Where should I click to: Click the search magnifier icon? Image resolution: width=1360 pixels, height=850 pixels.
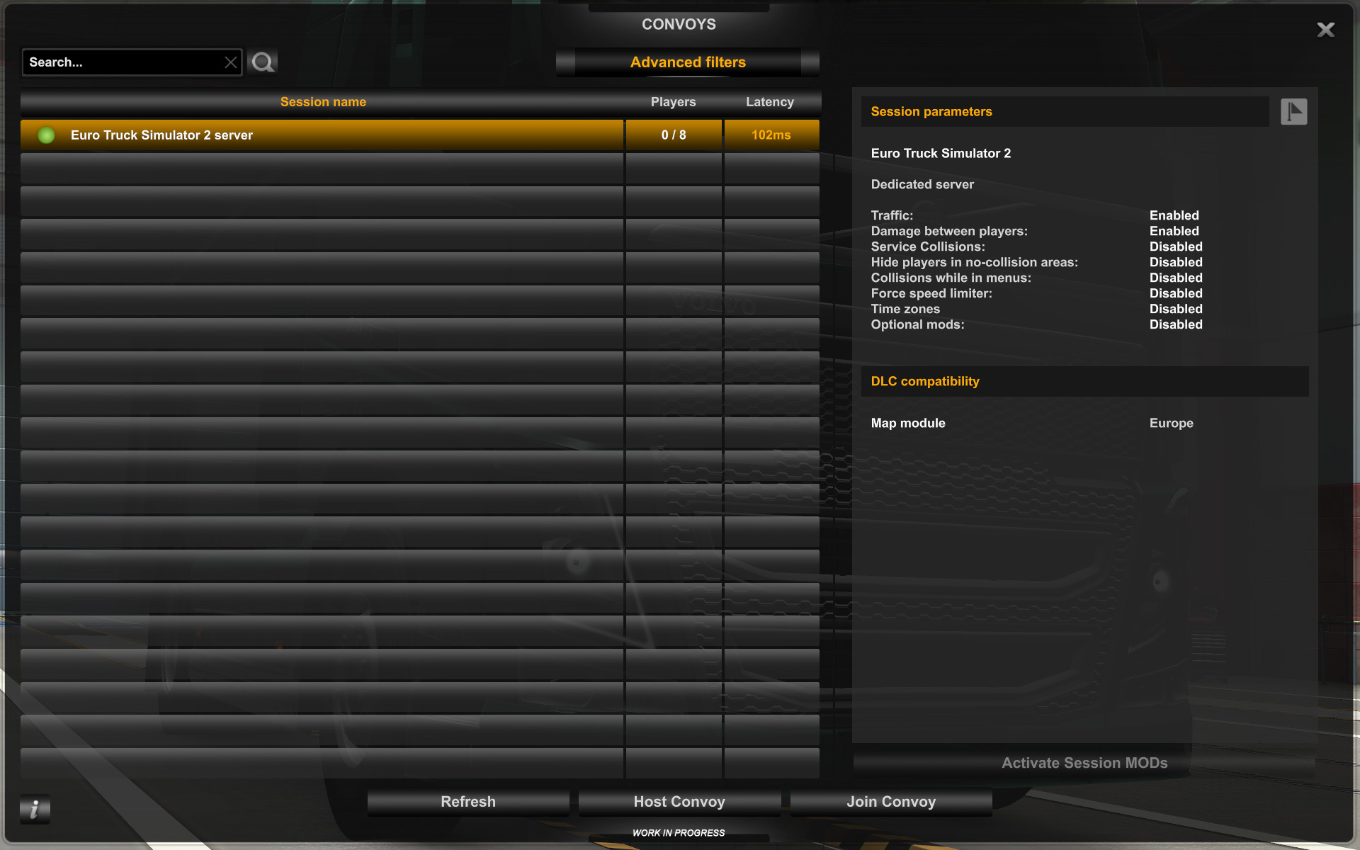(261, 61)
